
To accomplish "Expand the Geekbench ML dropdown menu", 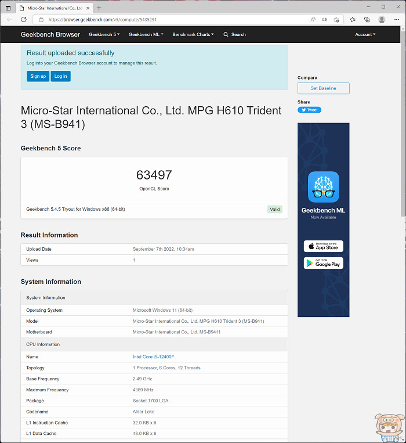I will 146,34.
